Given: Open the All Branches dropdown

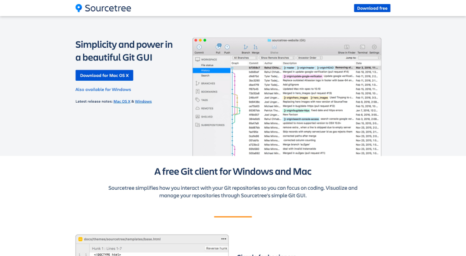Looking at the screenshot, I should pos(245,58).
